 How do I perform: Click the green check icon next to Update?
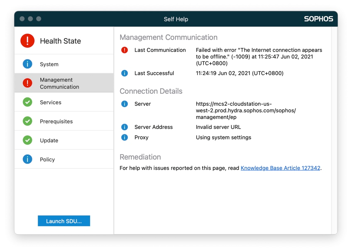pos(27,140)
